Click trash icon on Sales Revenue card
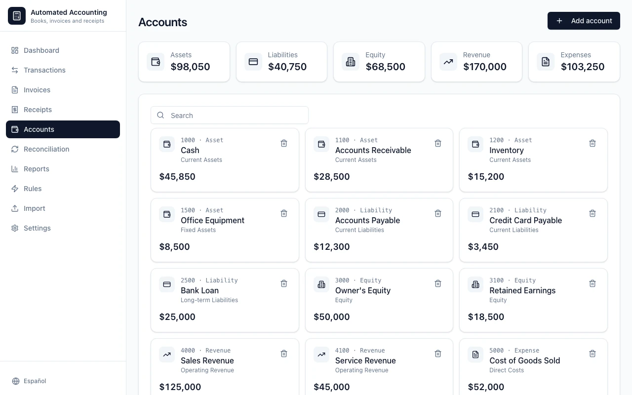Image resolution: width=632 pixels, height=395 pixels. [284, 354]
